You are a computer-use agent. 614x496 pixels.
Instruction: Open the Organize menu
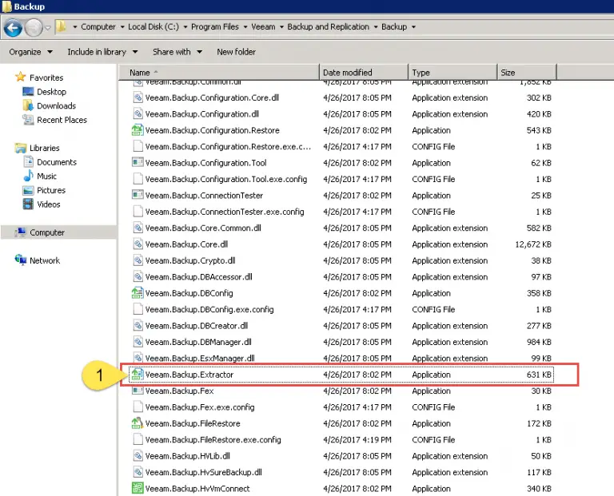coord(30,52)
